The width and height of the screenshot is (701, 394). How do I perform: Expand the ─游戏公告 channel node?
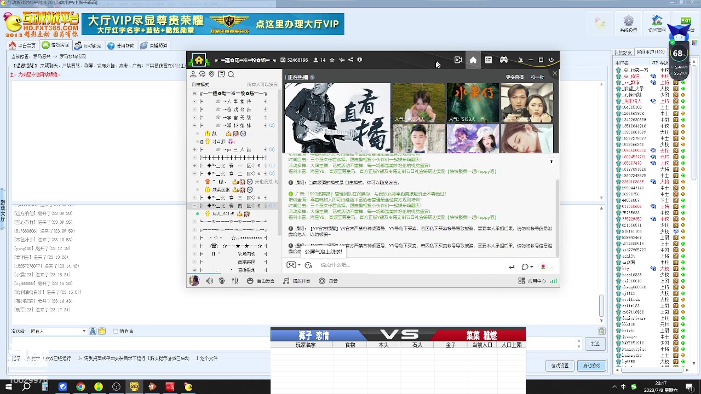coord(194,109)
